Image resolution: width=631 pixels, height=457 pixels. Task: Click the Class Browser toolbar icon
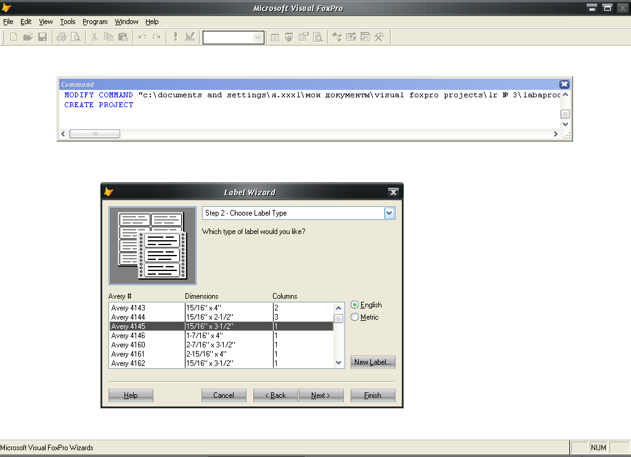click(337, 38)
